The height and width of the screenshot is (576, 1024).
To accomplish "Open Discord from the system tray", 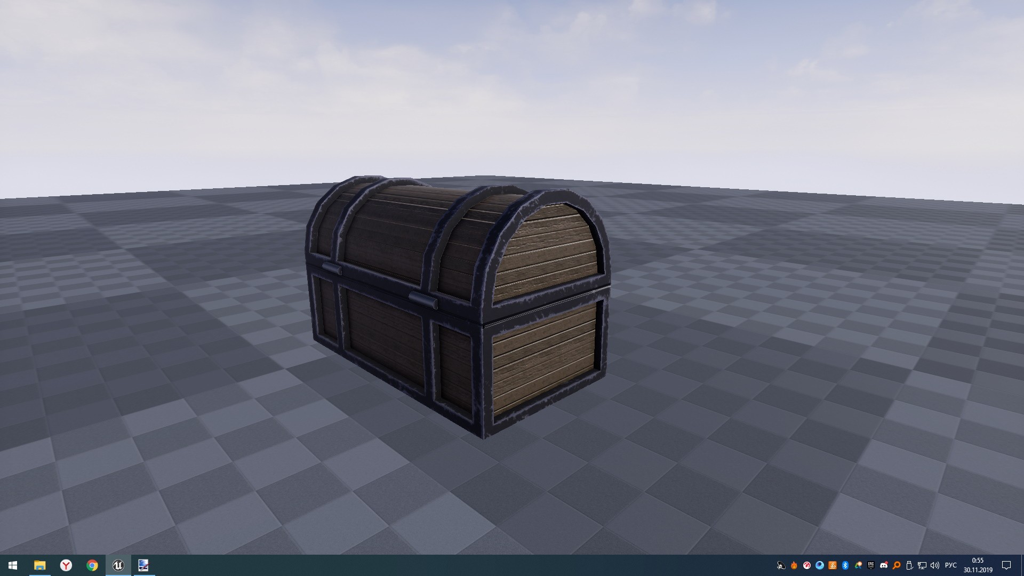I will (x=884, y=565).
